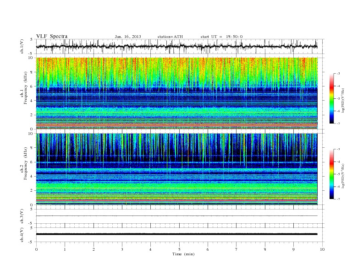This screenshot has width=363, height=280.
Task: Click the 'ch.4(V)' axis label
Action: tap(22, 235)
